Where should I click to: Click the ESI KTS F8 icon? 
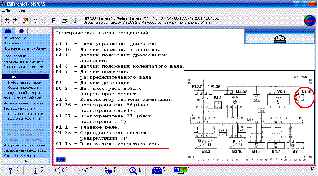click(180, 170)
